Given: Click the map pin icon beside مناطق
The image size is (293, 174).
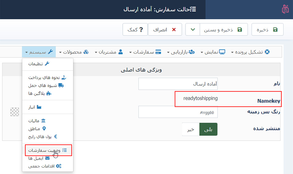Looking at the screenshot, I should point(44,129).
